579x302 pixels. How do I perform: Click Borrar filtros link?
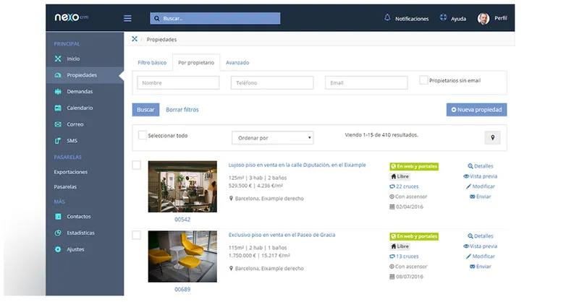[182, 110]
